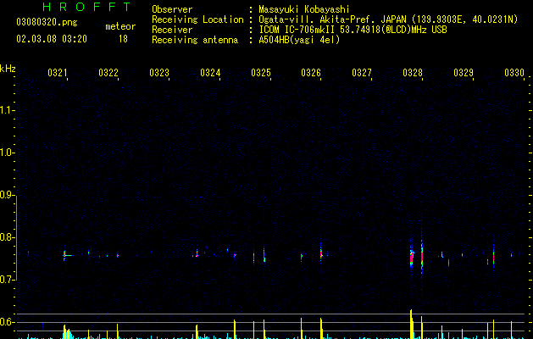This screenshot has height=339, width=533.
Task: Select the file name 03080320.png
Action: 47,23
